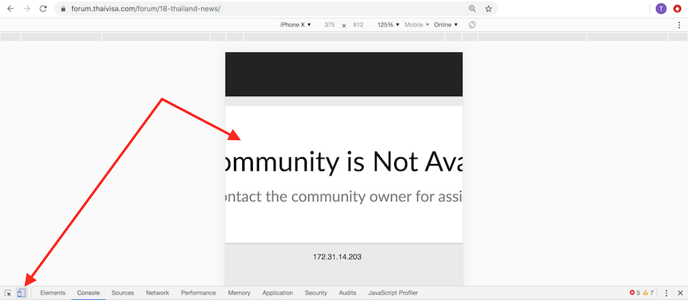Viewport: 688px width, 300px height.
Task: Click the red update notification icon
Action: point(677,9)
